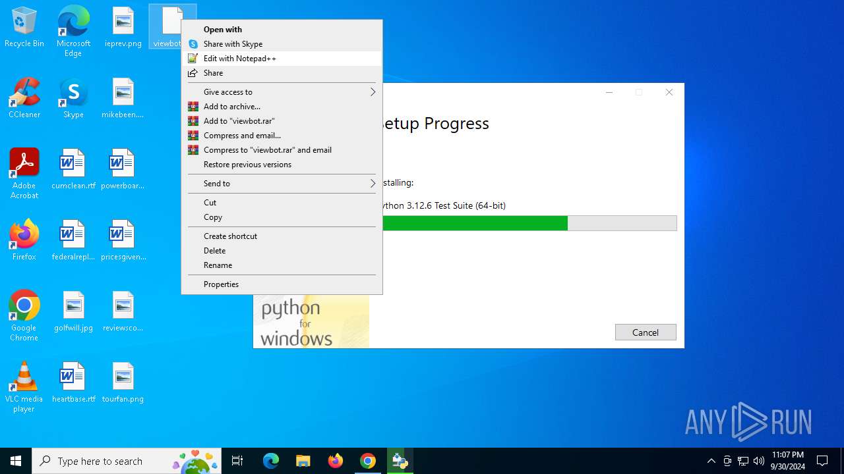
Task: Choose Cut from context menu
Action: (x=282, y=203)
